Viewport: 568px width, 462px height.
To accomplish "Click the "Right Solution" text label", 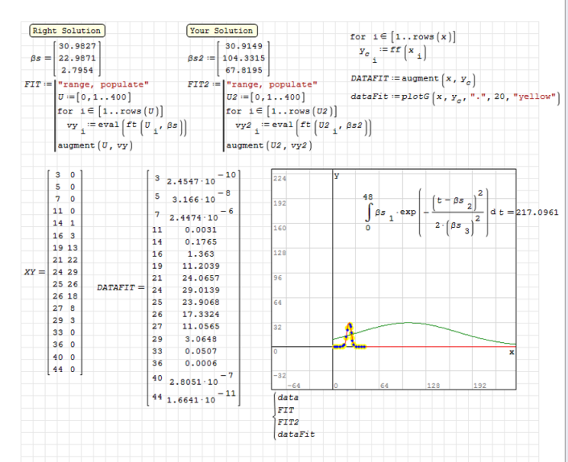I will (66, 31).
